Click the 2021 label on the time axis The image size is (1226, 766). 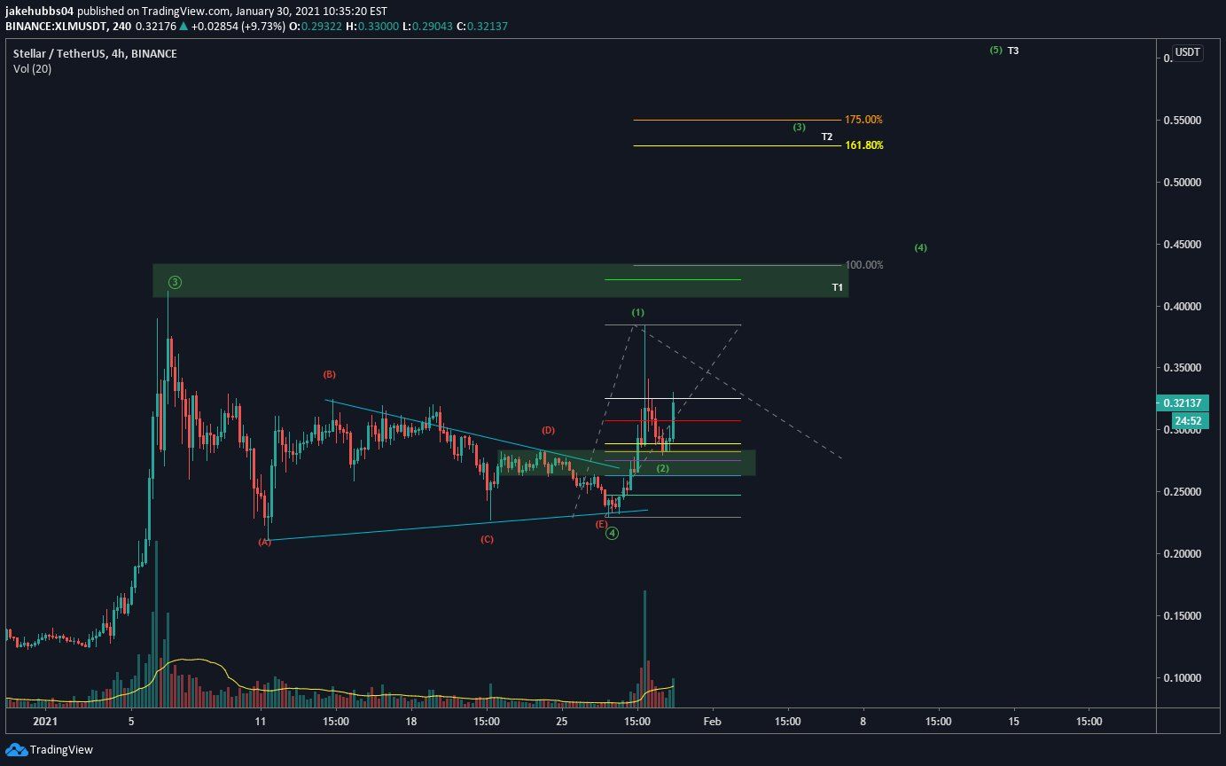[x=45, y=722]
